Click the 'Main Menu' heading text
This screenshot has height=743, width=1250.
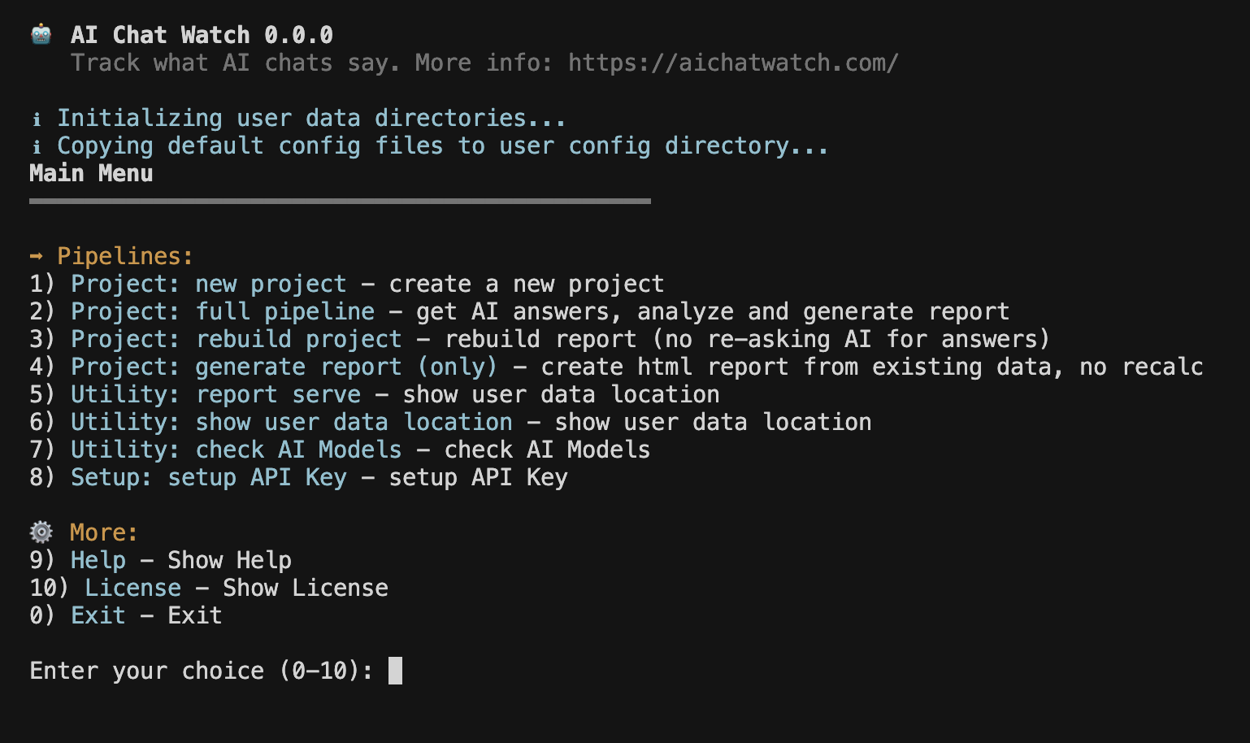pos(91,173)
